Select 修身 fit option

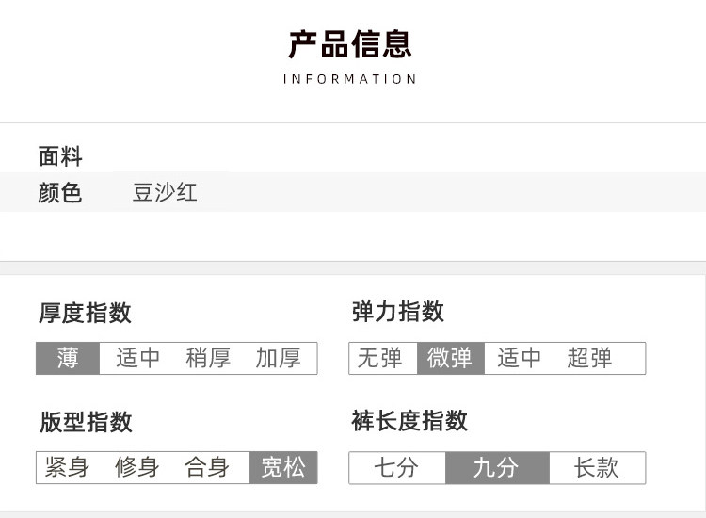[x=136, y=467]
